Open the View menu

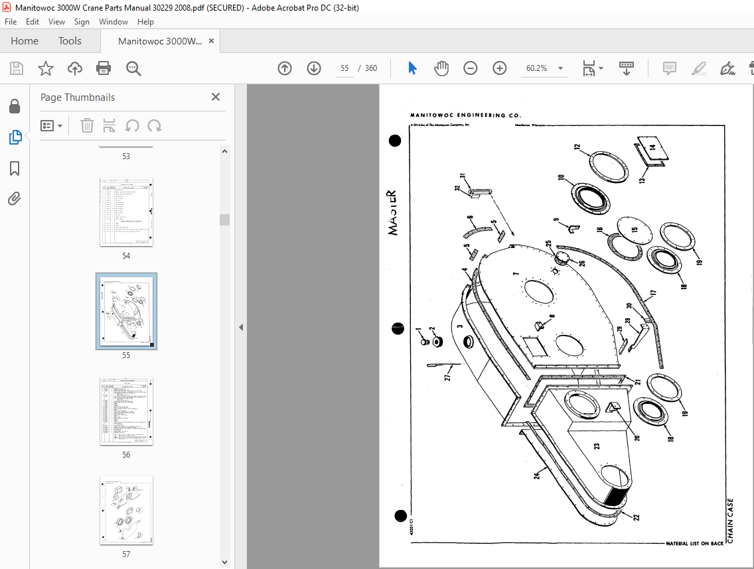(56, 22)
